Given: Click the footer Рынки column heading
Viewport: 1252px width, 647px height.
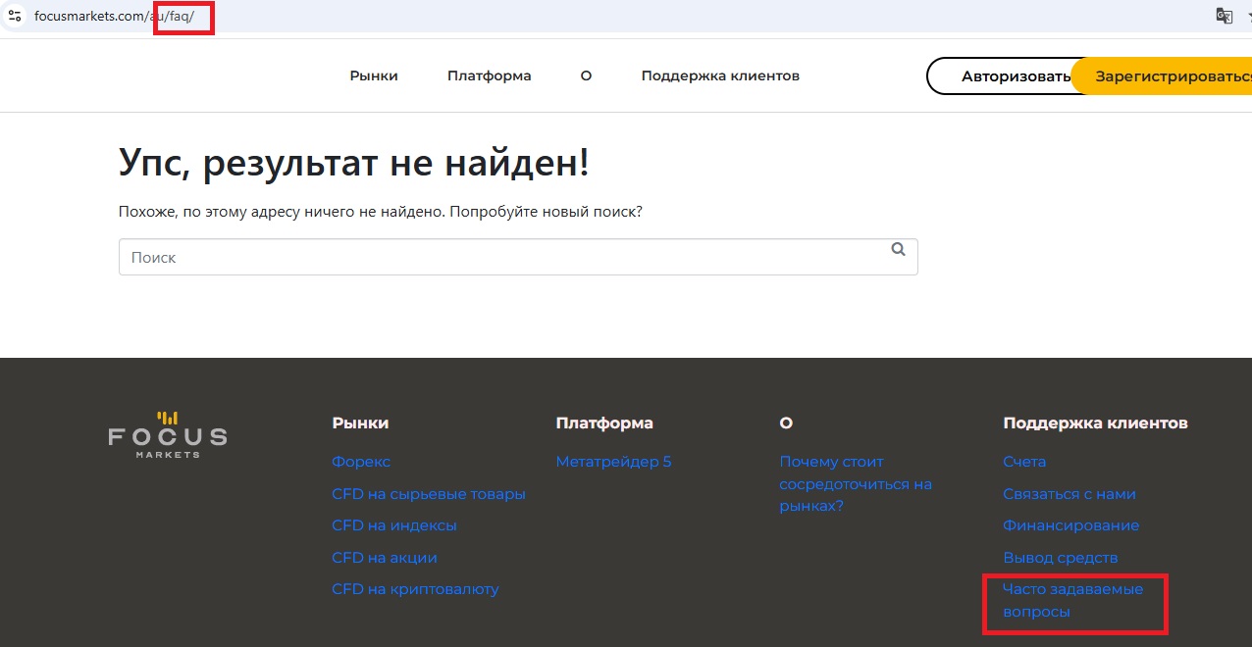Looking at the screenshot, I should pyautogui.click(x=360, y=423).
